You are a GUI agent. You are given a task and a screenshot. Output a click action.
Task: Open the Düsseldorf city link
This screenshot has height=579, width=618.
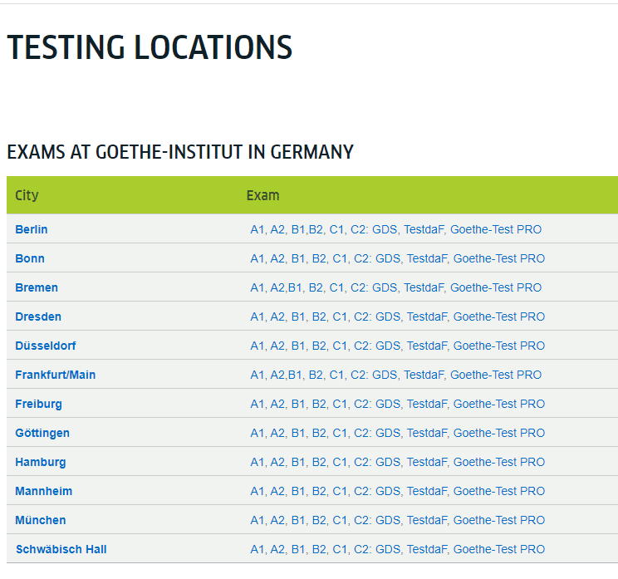pyautogui.click(x=46, y=346)
